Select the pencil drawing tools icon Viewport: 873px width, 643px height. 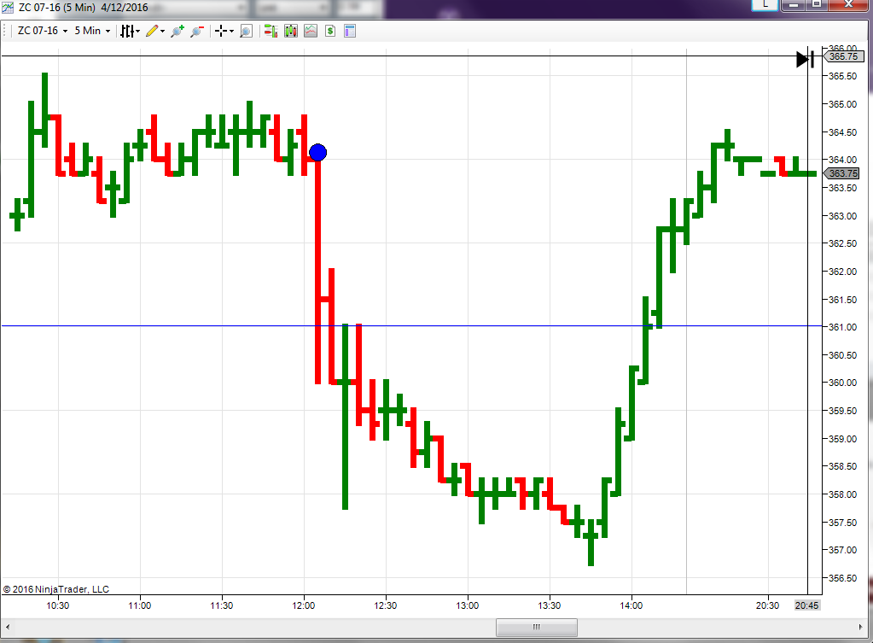[x=152, y=32]
